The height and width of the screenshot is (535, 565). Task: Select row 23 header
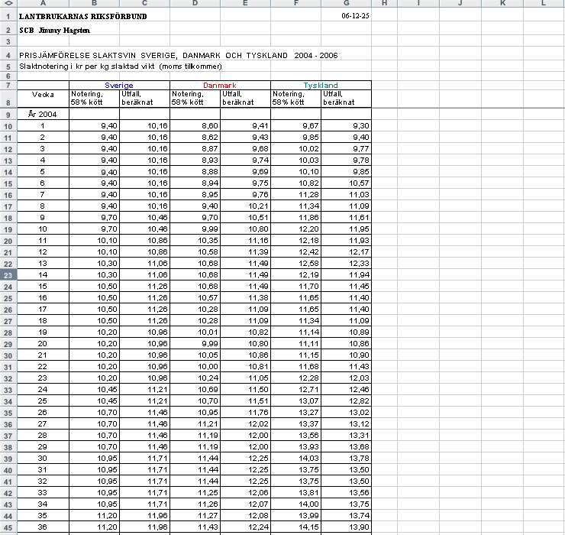[x=8, y=275]
